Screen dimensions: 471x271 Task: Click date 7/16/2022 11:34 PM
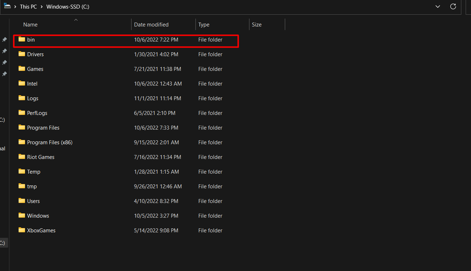(x=158, y=157)
